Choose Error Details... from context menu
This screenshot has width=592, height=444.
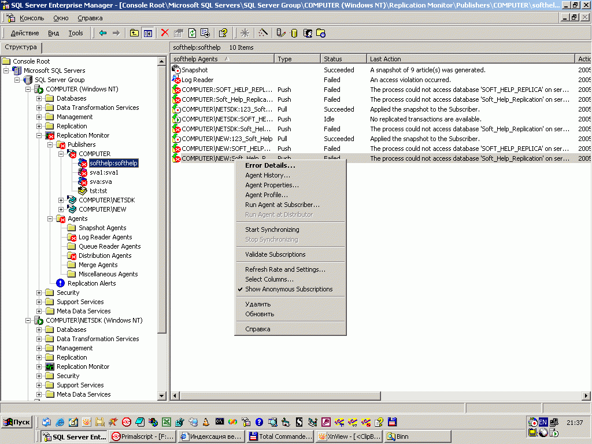click(x=270, y=165)
